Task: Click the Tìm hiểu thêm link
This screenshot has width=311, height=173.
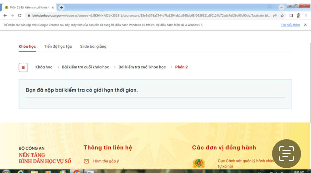Action: 290,25
